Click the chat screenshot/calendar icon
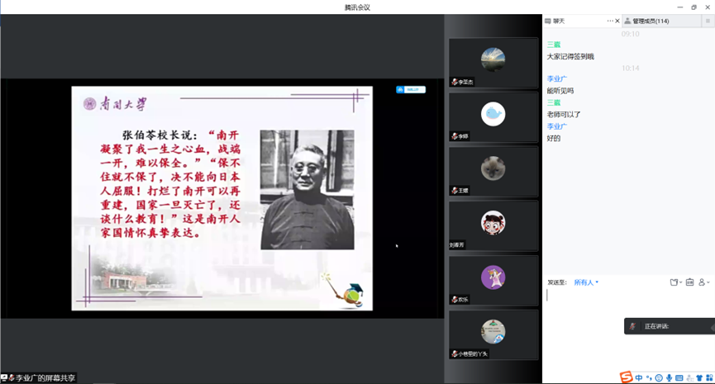The width and height of the screenshot is (715, 384). click(690, 282)
